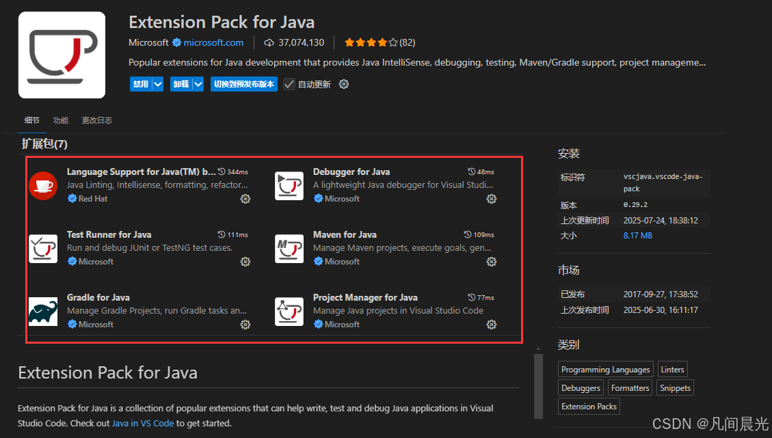
Task: Click the Microsoft verified publisher badge
Action: pos(176,43)
